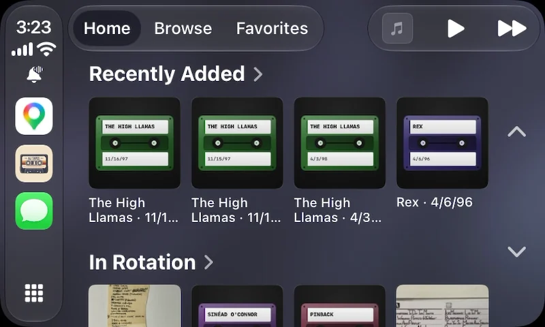Open the cassette J-card photo in In Rotation
The image size is (545, 327).
(442, 306)
